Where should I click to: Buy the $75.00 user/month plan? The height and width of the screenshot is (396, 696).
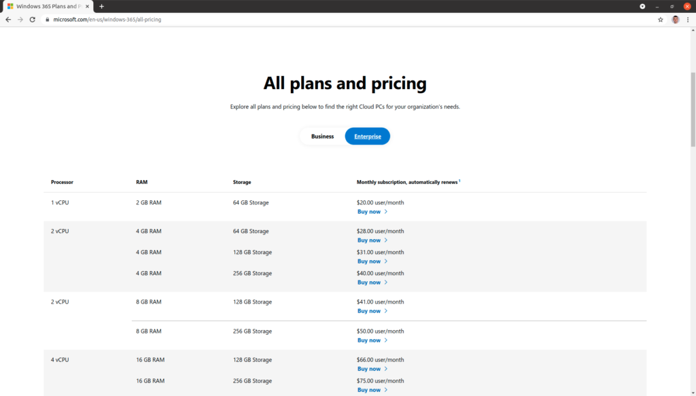[x=372, y=391]
